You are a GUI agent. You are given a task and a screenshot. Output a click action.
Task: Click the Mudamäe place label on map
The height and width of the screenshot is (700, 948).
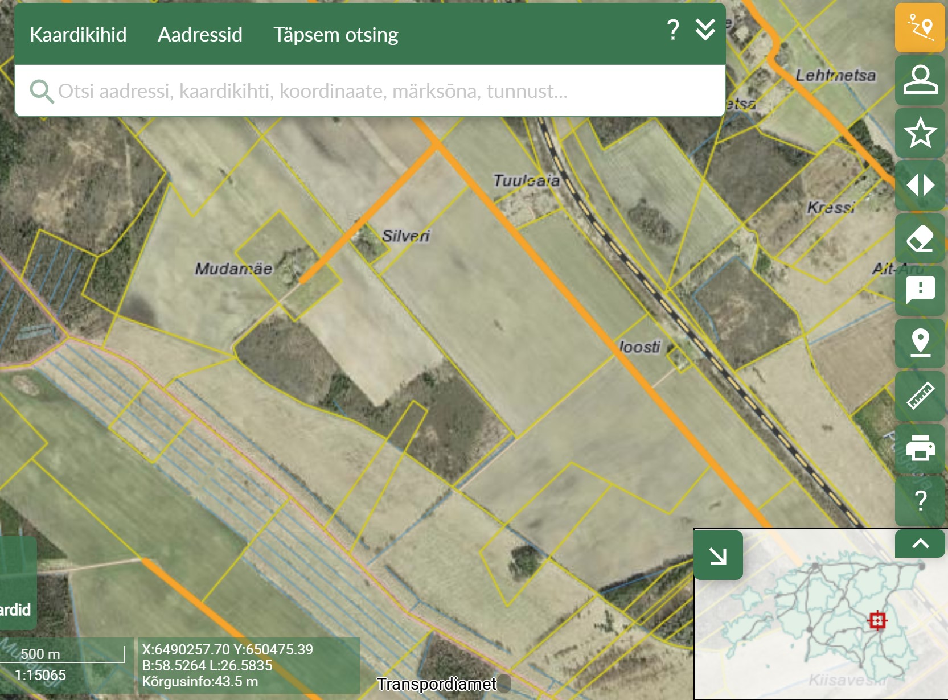point(233,269)
